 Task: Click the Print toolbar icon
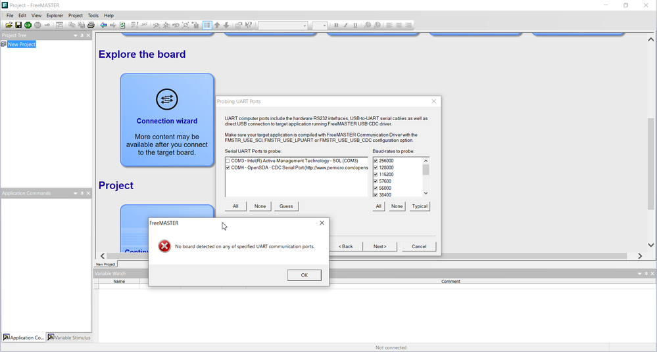[x=91, y=25]
